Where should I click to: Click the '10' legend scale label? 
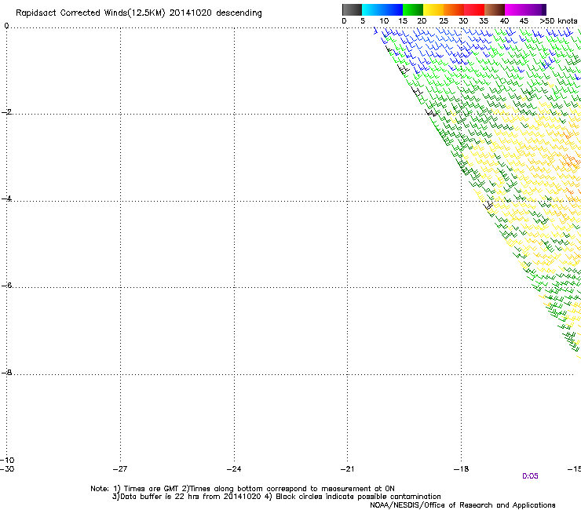pyautogui.click(x=384, y=21)
